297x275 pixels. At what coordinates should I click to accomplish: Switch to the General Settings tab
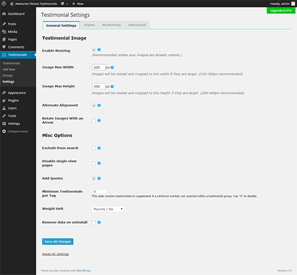(x=61, y=26)
